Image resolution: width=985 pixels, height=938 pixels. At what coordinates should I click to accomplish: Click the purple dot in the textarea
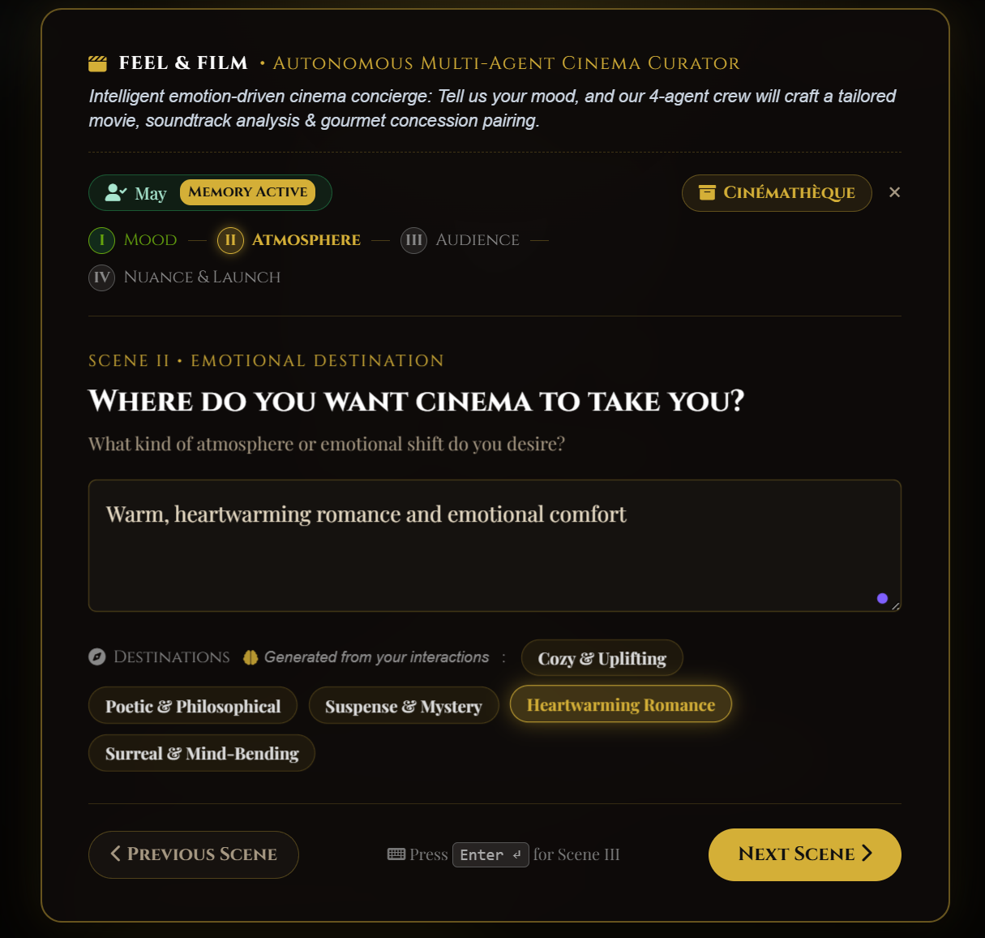[x=882, y=599]
